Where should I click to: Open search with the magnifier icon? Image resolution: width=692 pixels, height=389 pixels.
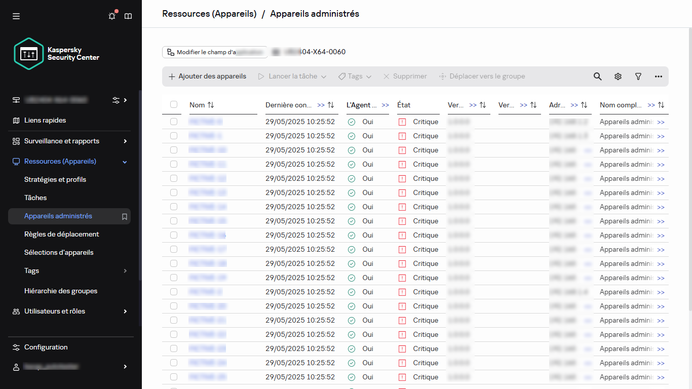pyautogui.click(x=597, y=76)
